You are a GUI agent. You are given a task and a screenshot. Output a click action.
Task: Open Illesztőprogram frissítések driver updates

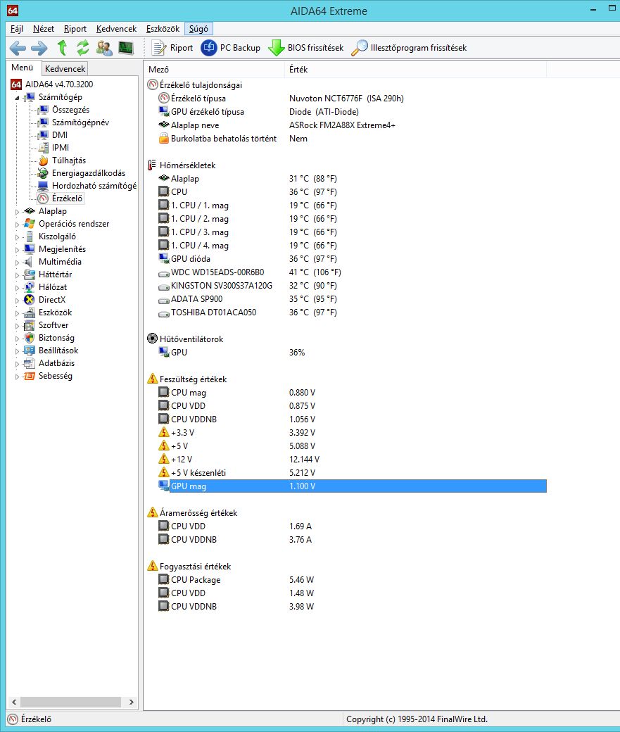click(x=408, y=48)
